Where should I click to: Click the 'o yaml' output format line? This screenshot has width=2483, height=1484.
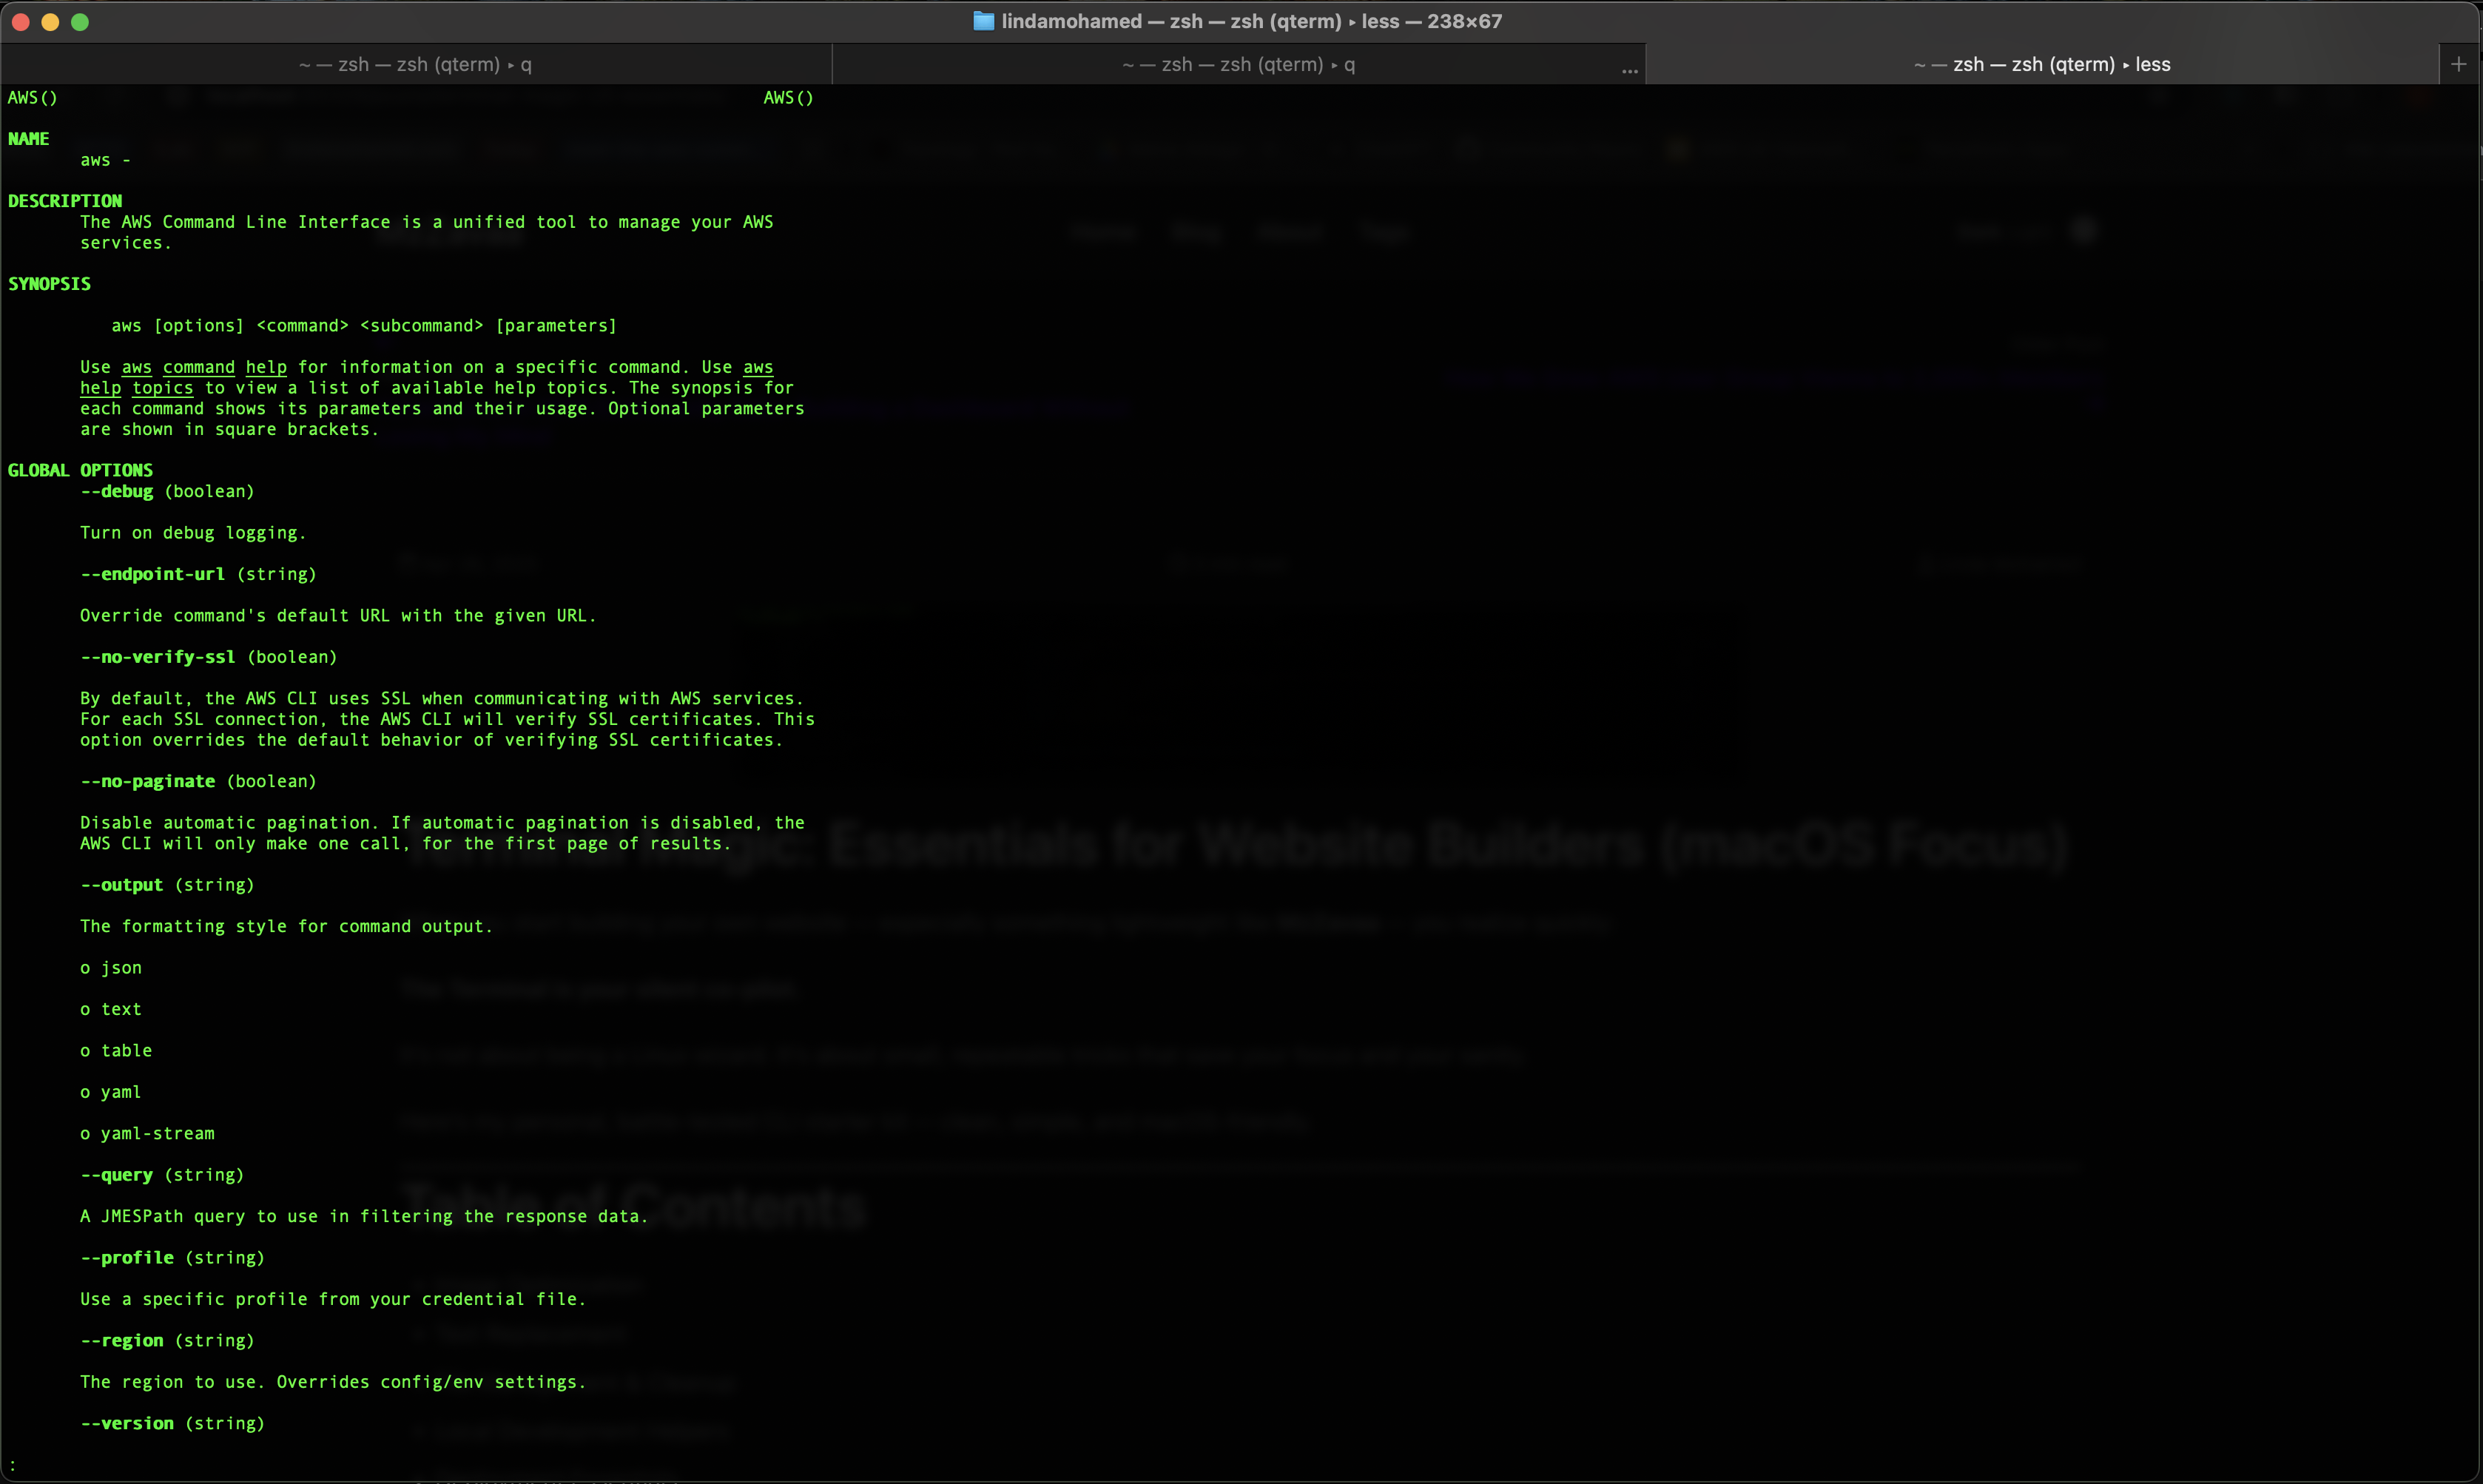(111, 1092)
